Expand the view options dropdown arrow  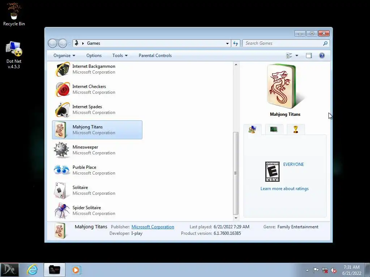pos(297,56)
